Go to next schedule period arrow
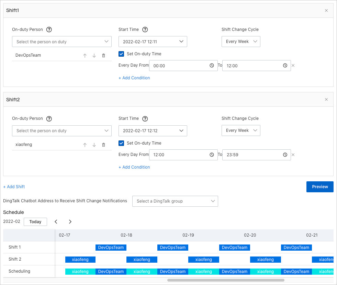This screenshot has height=285, width=337. point(70,222)
